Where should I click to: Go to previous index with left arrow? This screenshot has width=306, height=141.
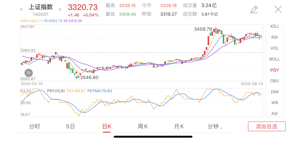(21, 9)
